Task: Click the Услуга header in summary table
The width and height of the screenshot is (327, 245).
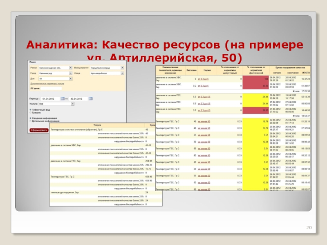Action: tap(97, 125)
